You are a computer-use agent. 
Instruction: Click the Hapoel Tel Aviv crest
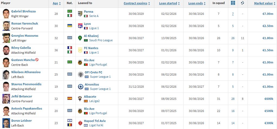click(80, 123)
